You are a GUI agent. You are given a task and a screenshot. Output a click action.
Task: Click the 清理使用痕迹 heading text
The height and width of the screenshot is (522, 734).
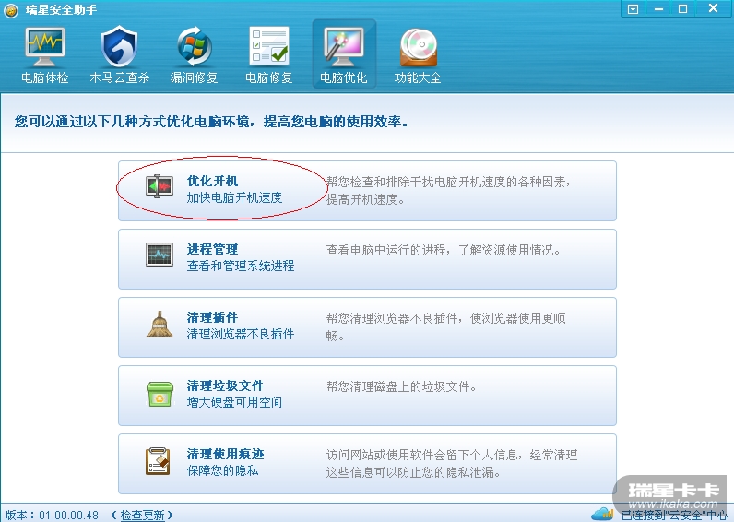point(225,454)
